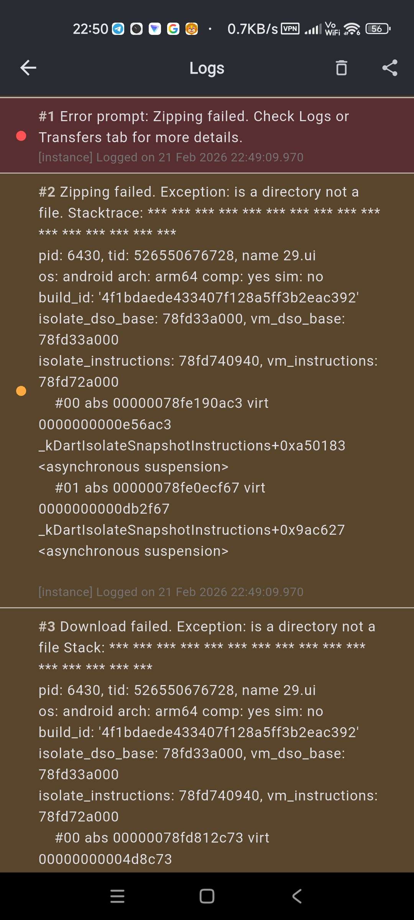Tap the red error dot on log #1
This screenshot has width=414, height=920.
point(21,136)
